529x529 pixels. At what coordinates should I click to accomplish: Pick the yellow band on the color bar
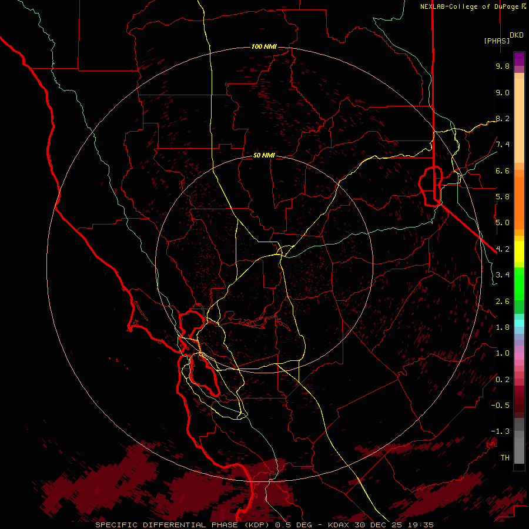(x=519, y=252)
